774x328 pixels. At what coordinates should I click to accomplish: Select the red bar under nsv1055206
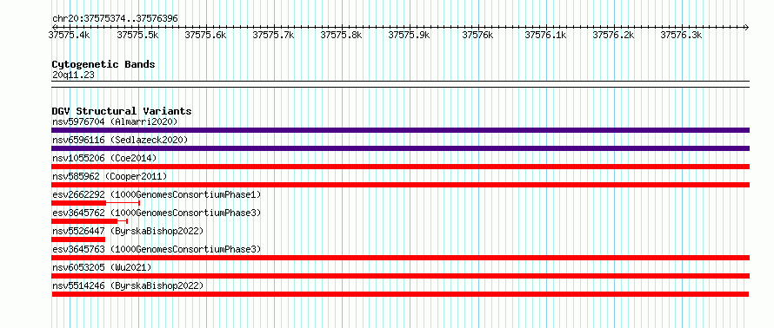click(400, 167)
